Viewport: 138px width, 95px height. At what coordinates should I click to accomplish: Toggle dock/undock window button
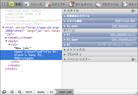click(4, 92)
